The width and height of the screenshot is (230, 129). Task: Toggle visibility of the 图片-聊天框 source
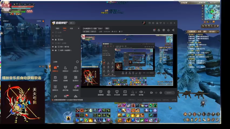click(x=53, y=47)
